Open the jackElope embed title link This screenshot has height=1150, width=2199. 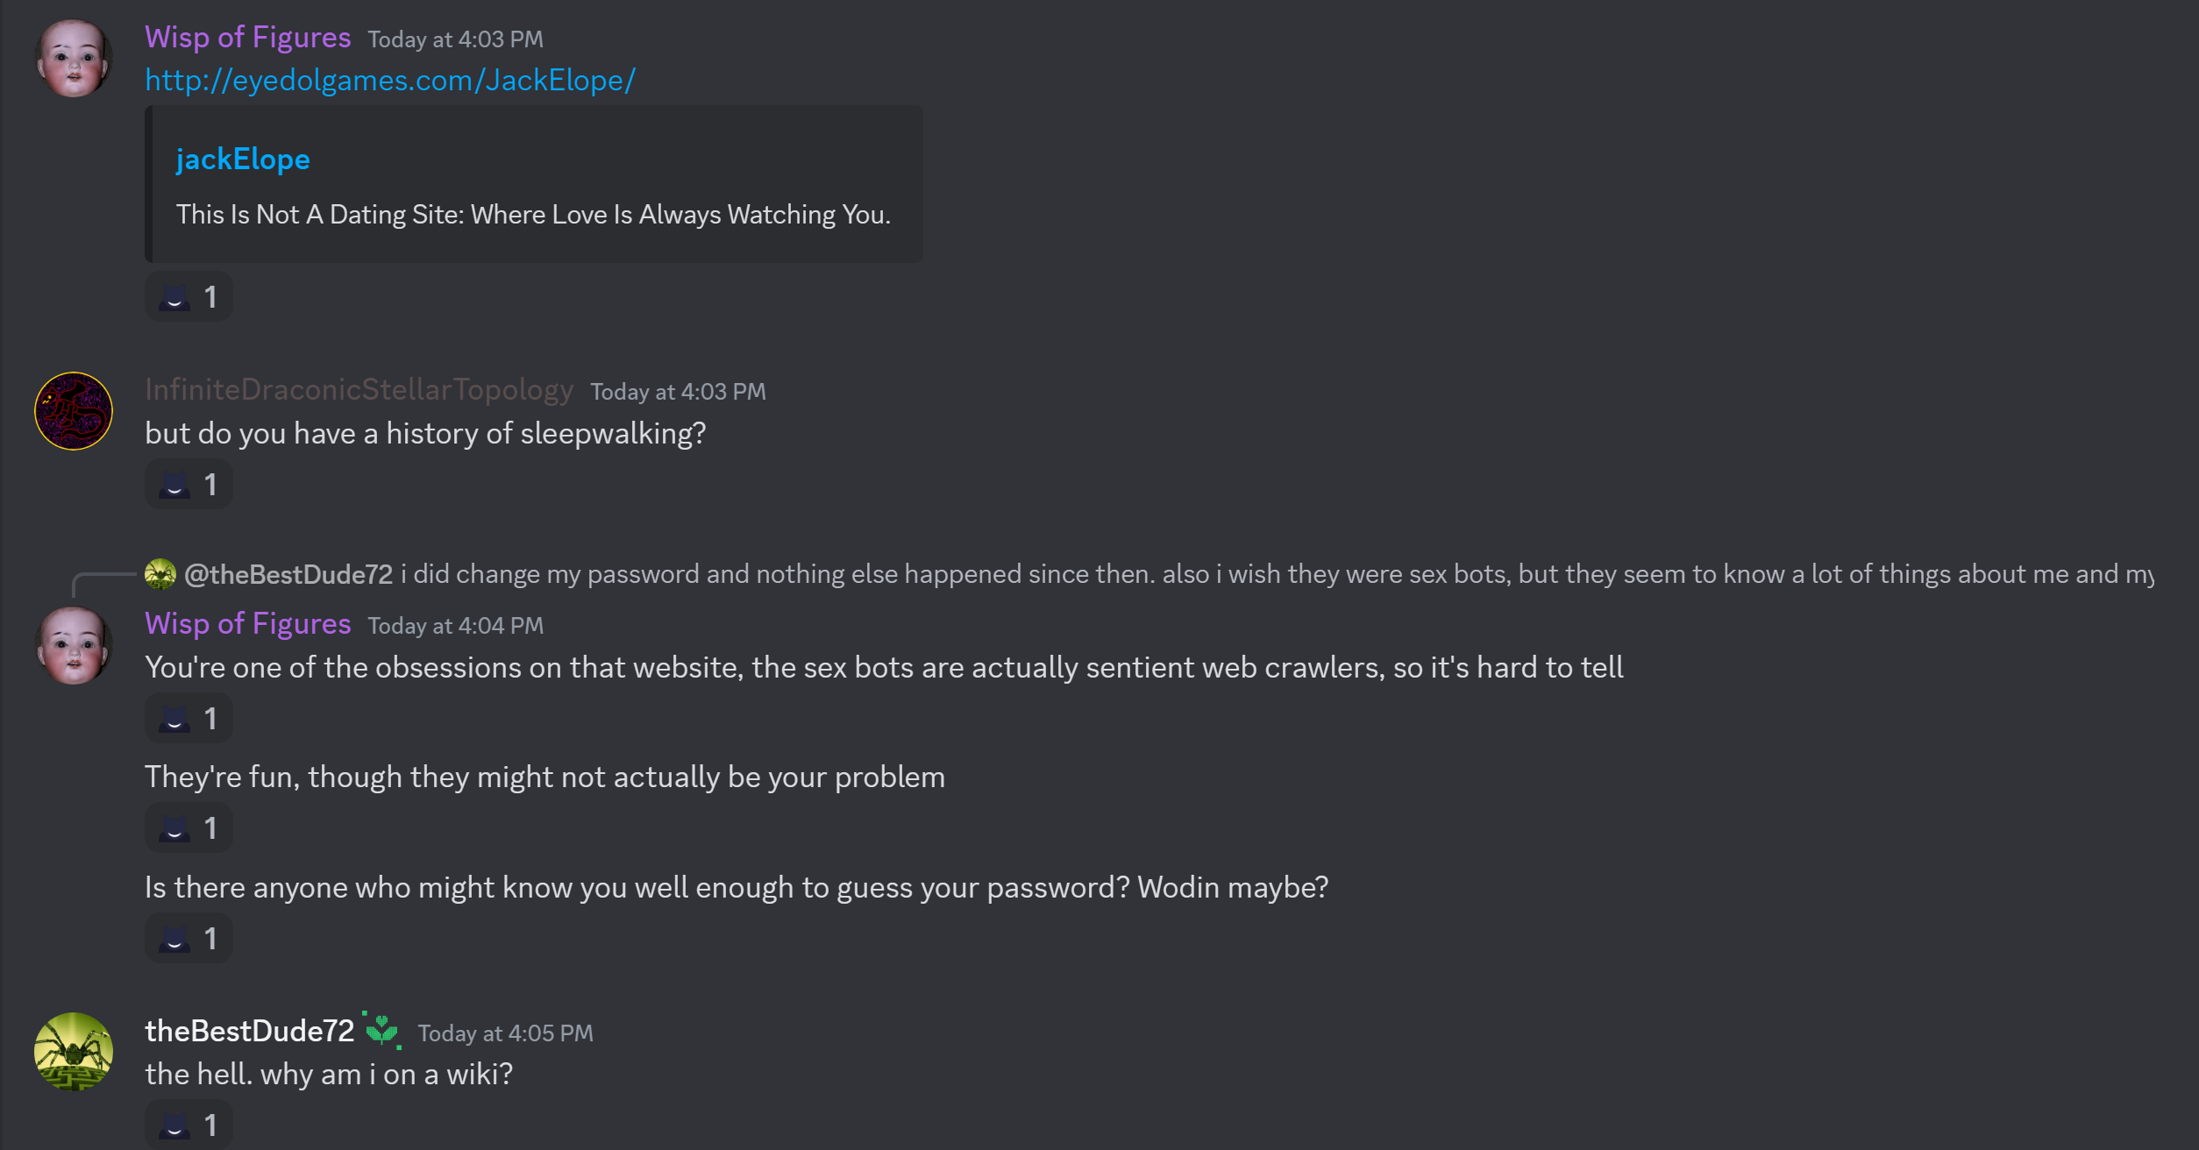click(243, 160)
